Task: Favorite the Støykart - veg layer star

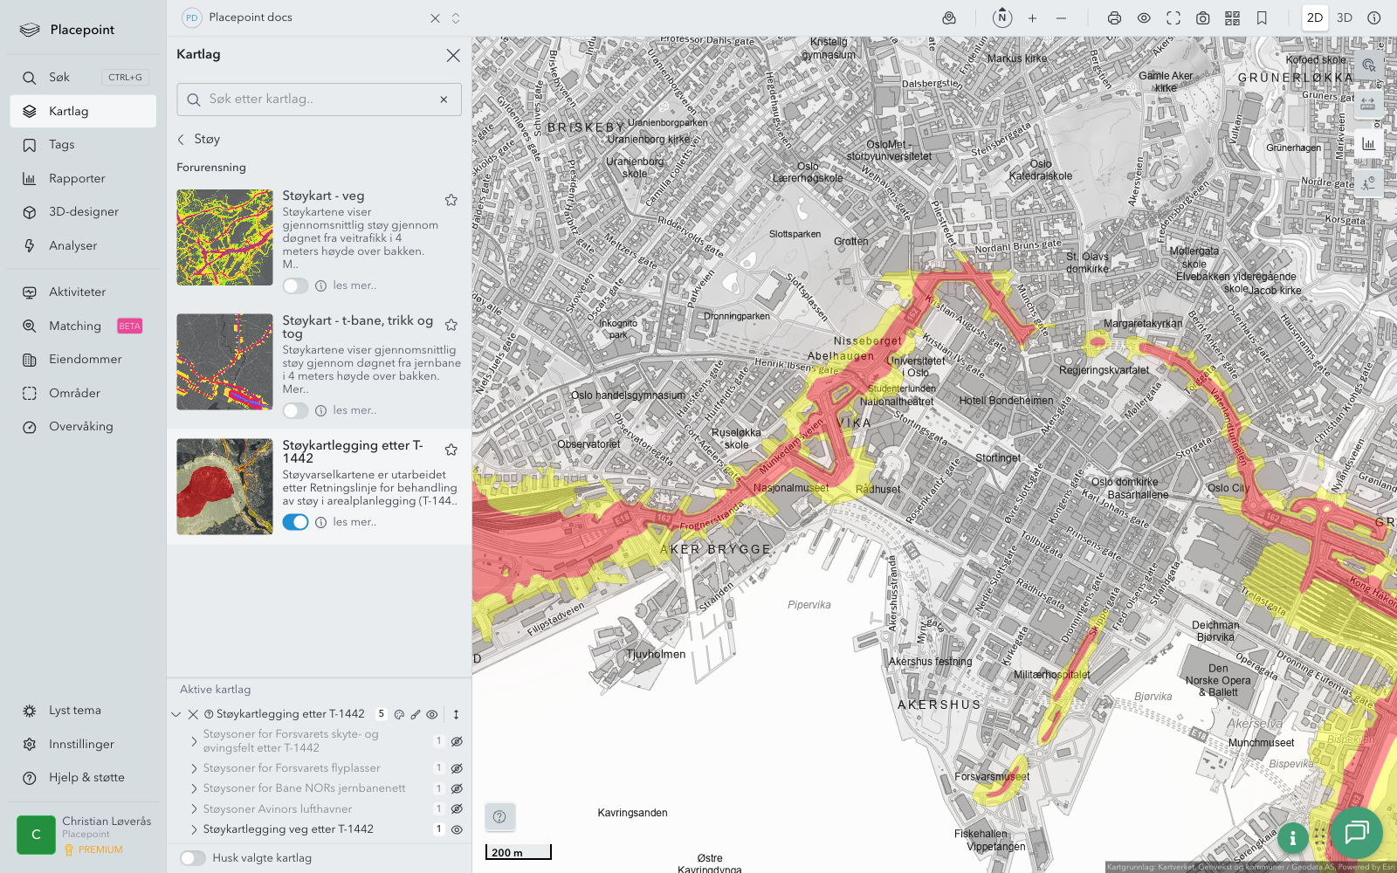Action: click(x=451, y=200)
